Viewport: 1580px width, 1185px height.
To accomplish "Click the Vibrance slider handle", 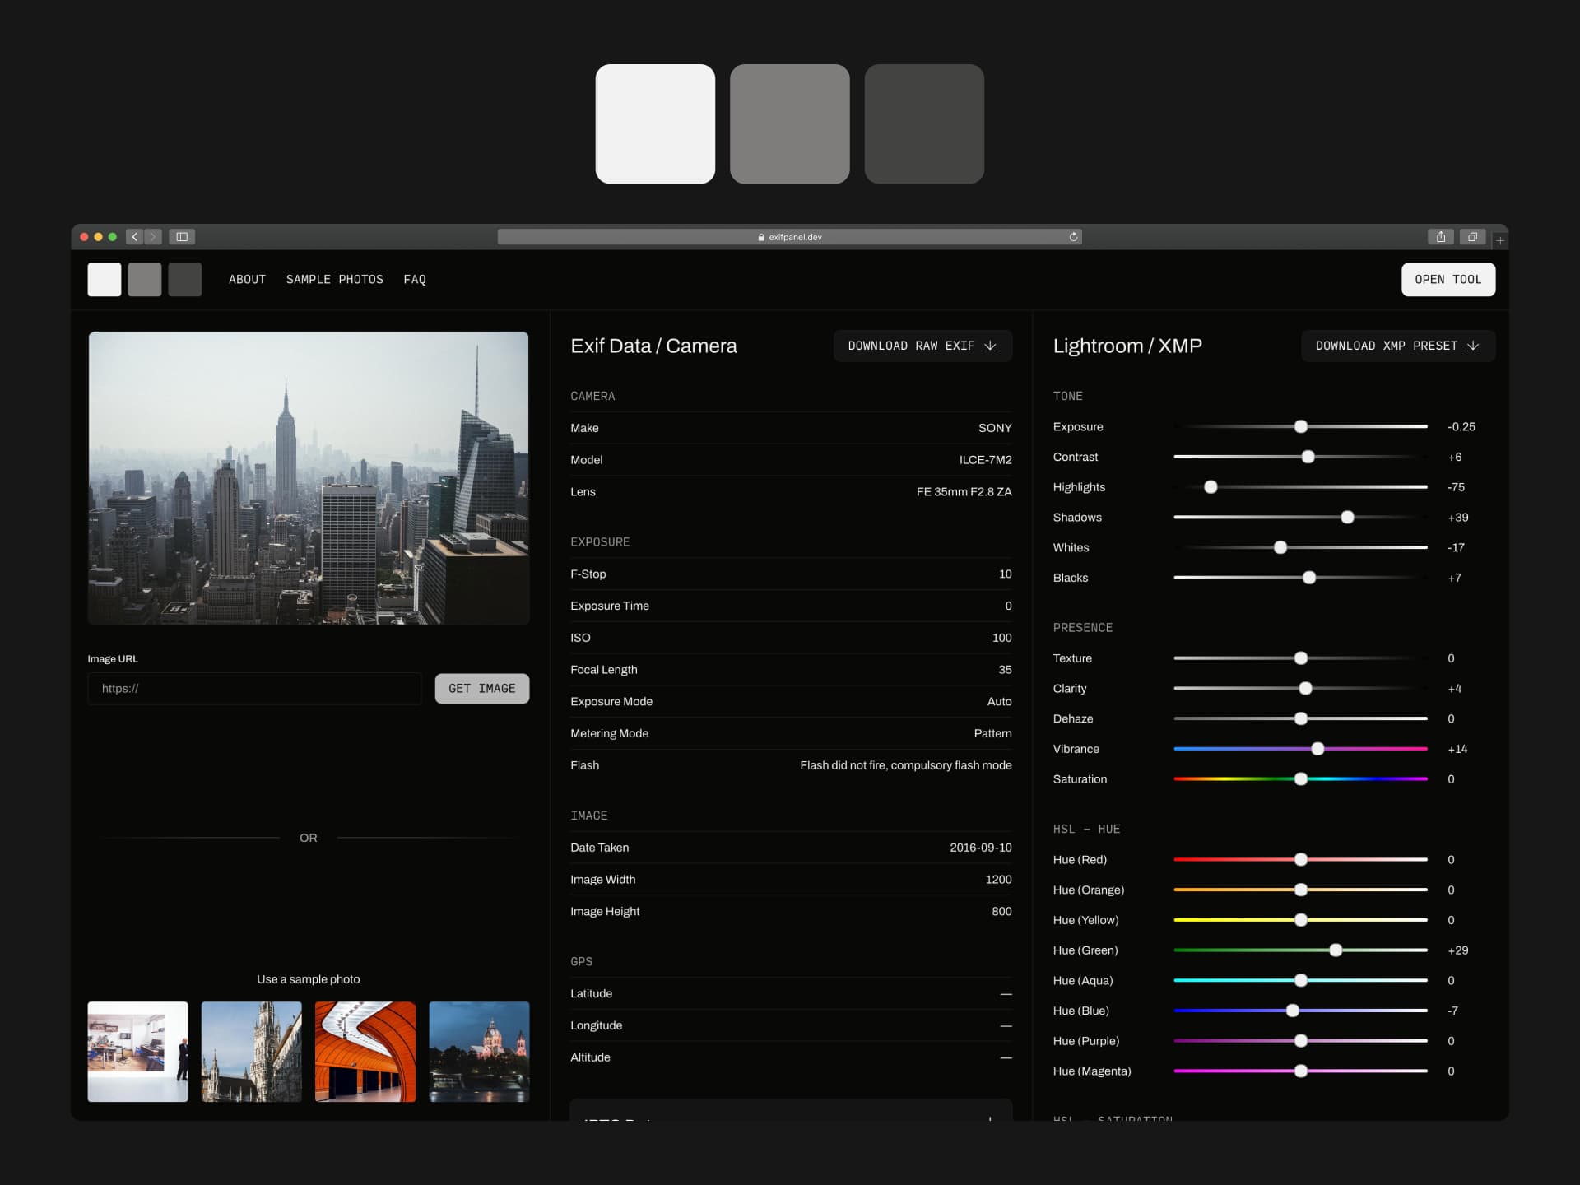I will [1317, 749].
